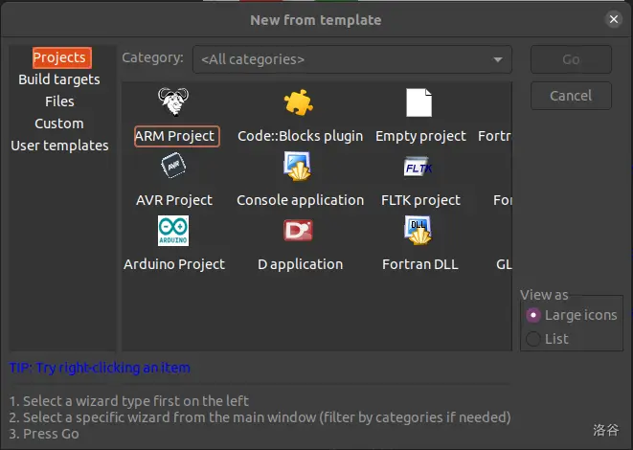
Task: Pick the Empty project blank page icon
Action: coord(419,101)
